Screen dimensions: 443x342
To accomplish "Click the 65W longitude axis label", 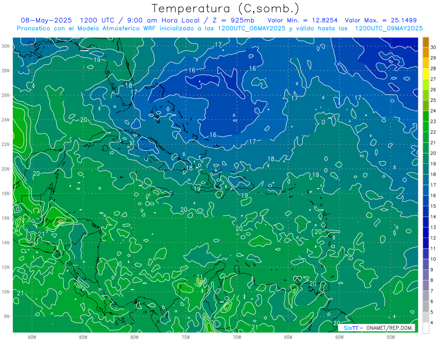I will [288, 337].
